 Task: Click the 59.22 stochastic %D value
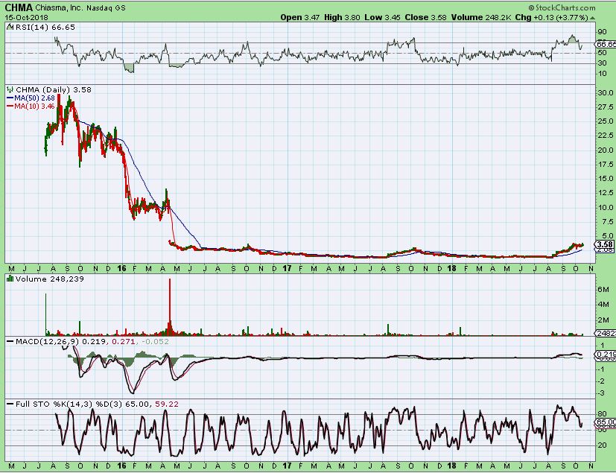(x=167, y=404)
